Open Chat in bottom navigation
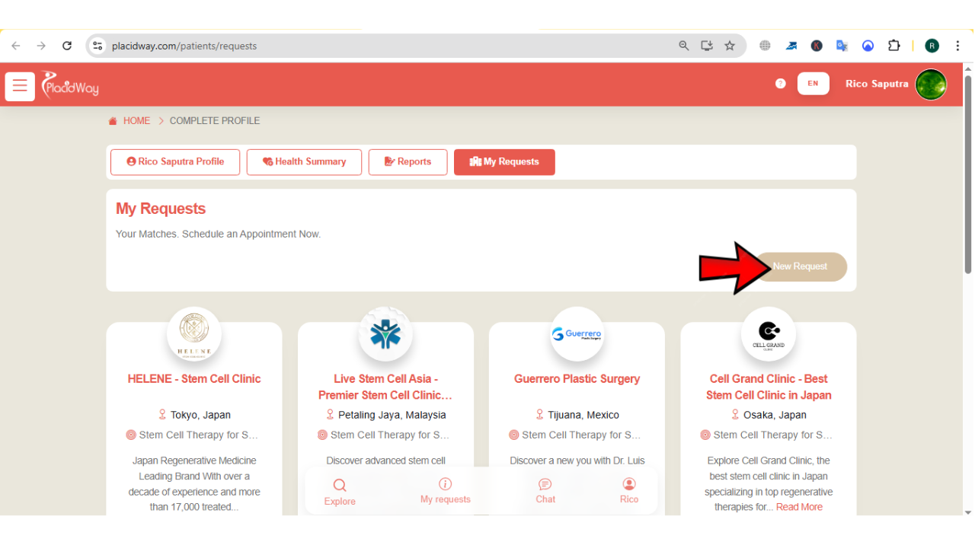This screenshot has width=975, height=548. pos(545,491)
